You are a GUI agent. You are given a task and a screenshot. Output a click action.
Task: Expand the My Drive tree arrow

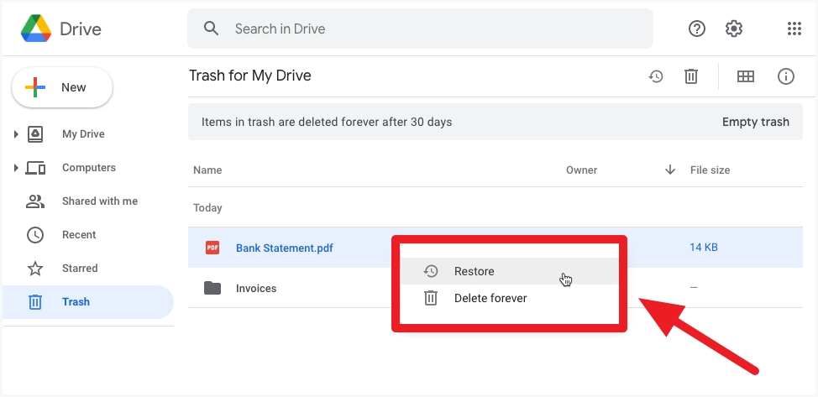tap(16, 134)
